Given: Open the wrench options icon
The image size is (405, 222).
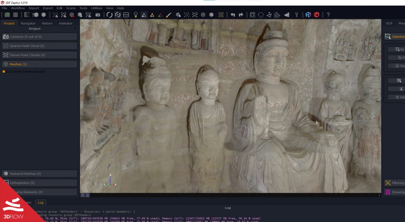Looking at the screenshot, I should pos(297,15).
